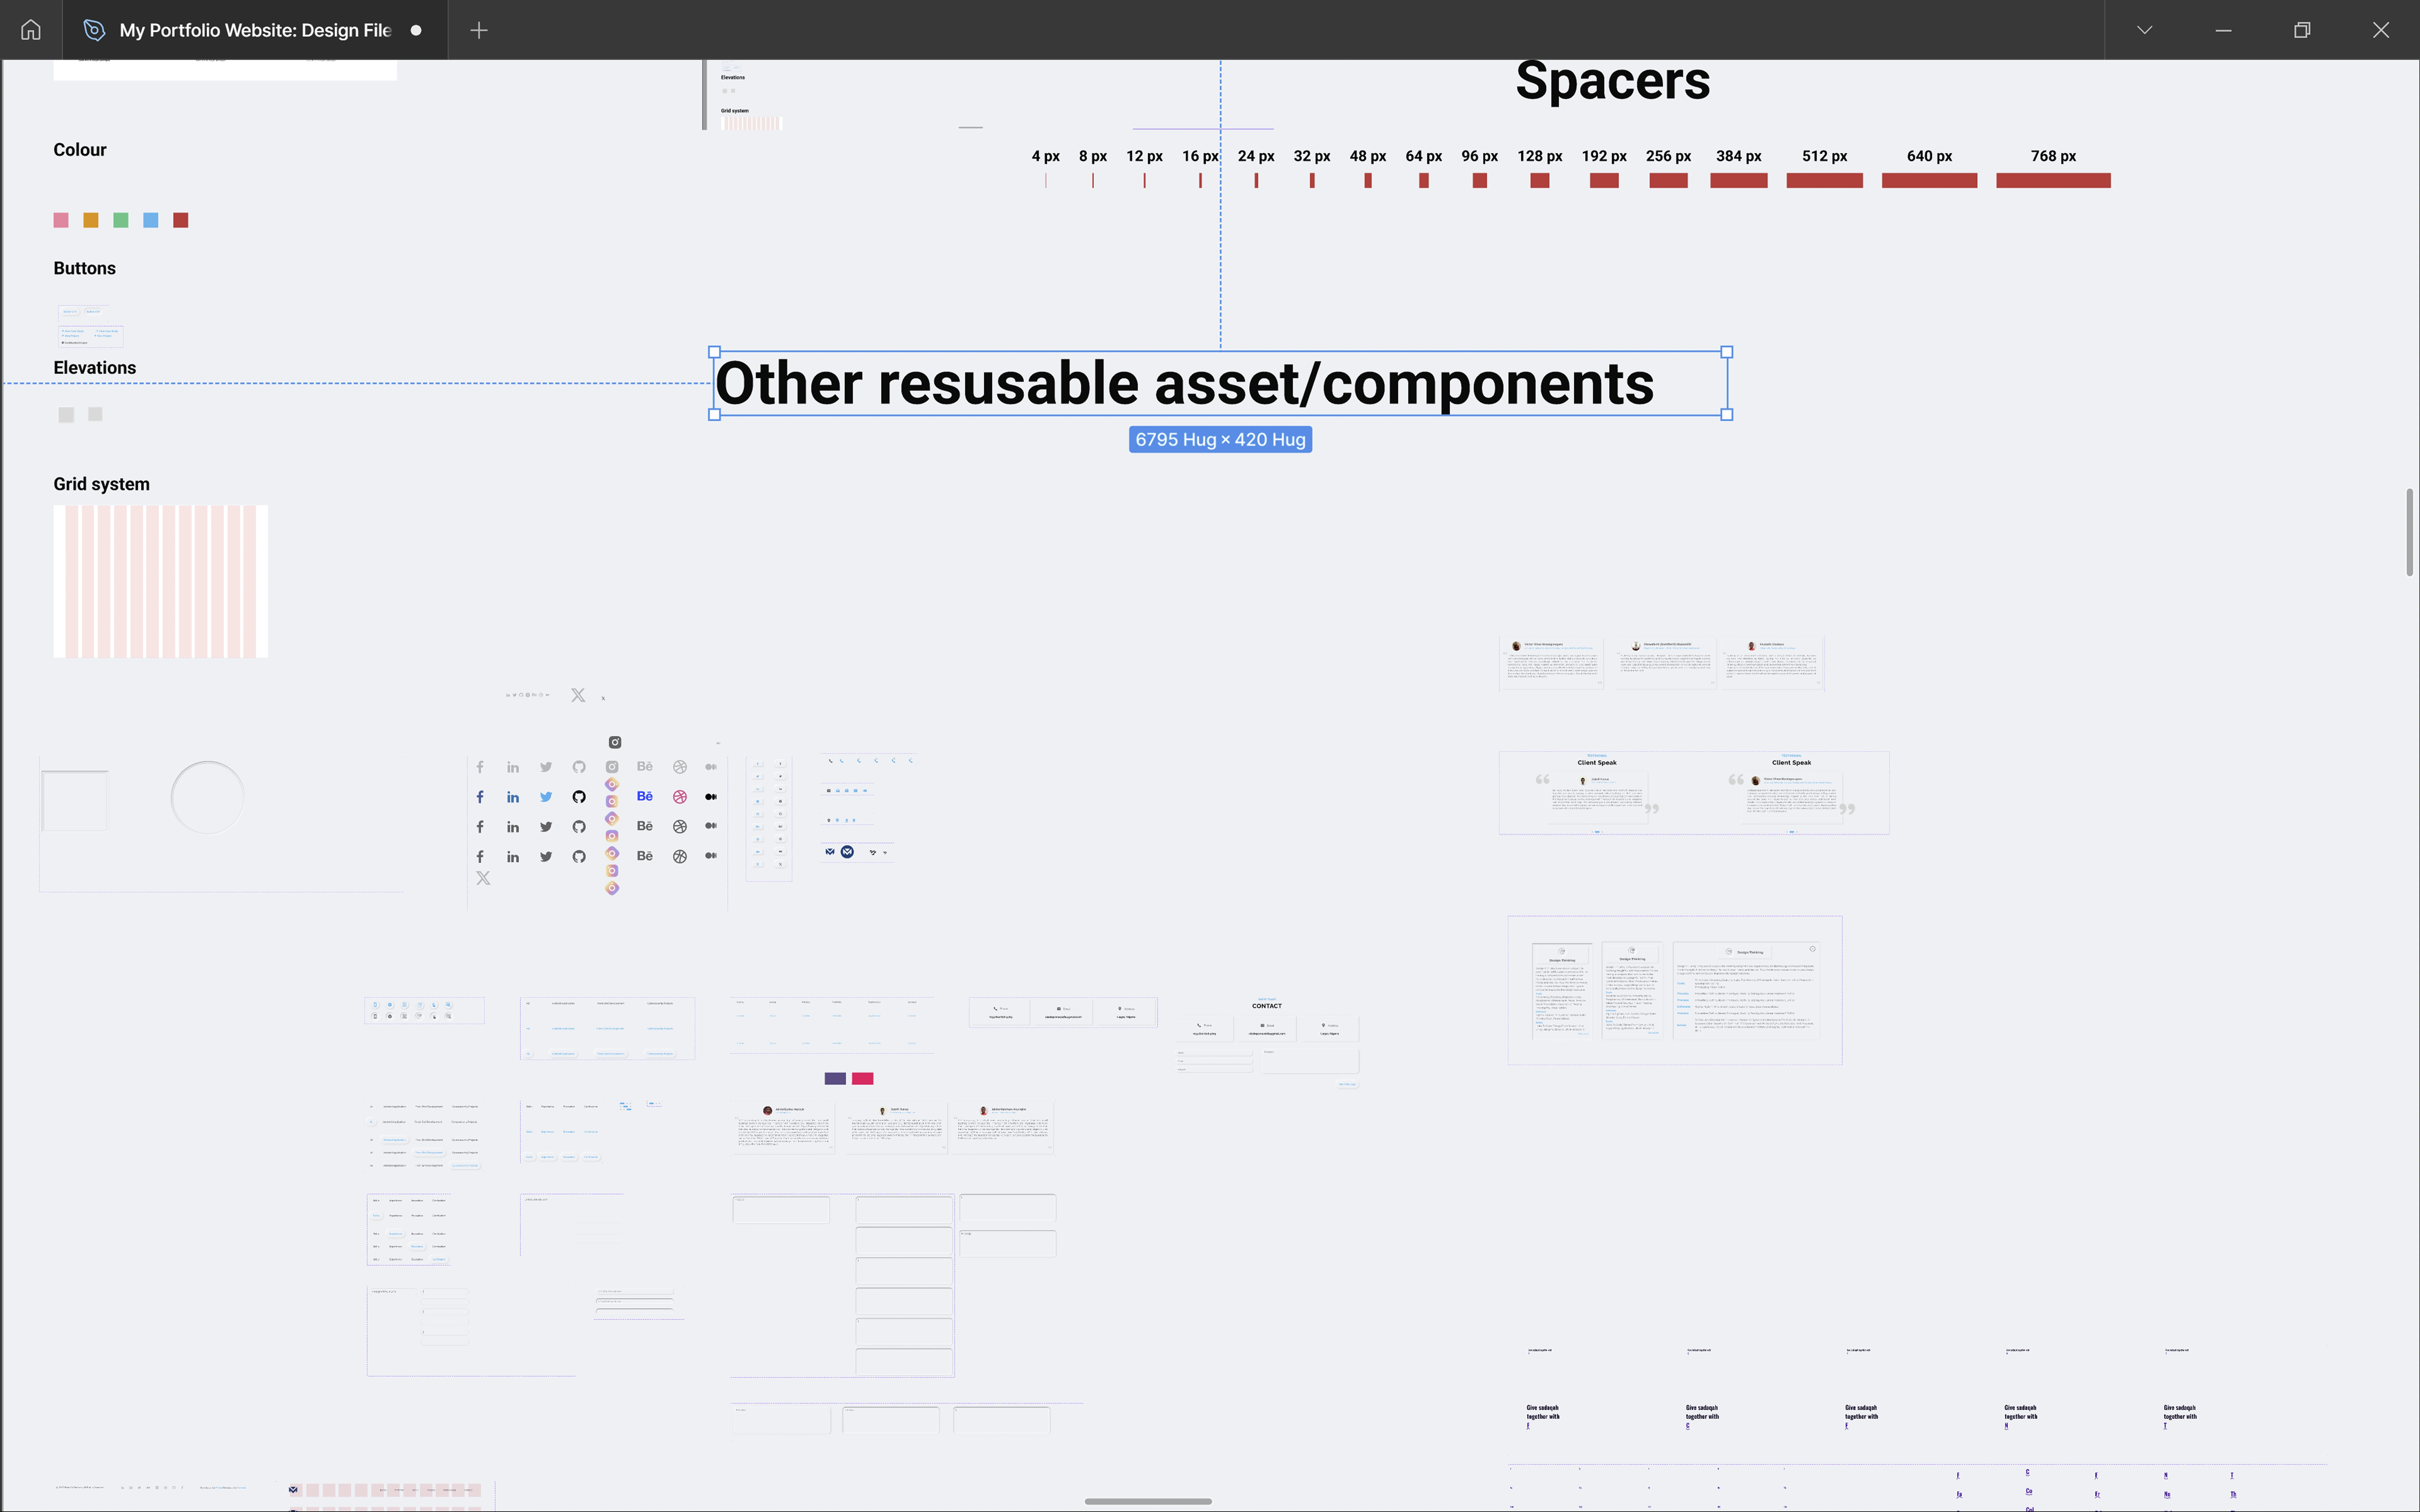Click the 'Colour' section label
This screenshot has width=2420, height=1512.
coord(80,150)
